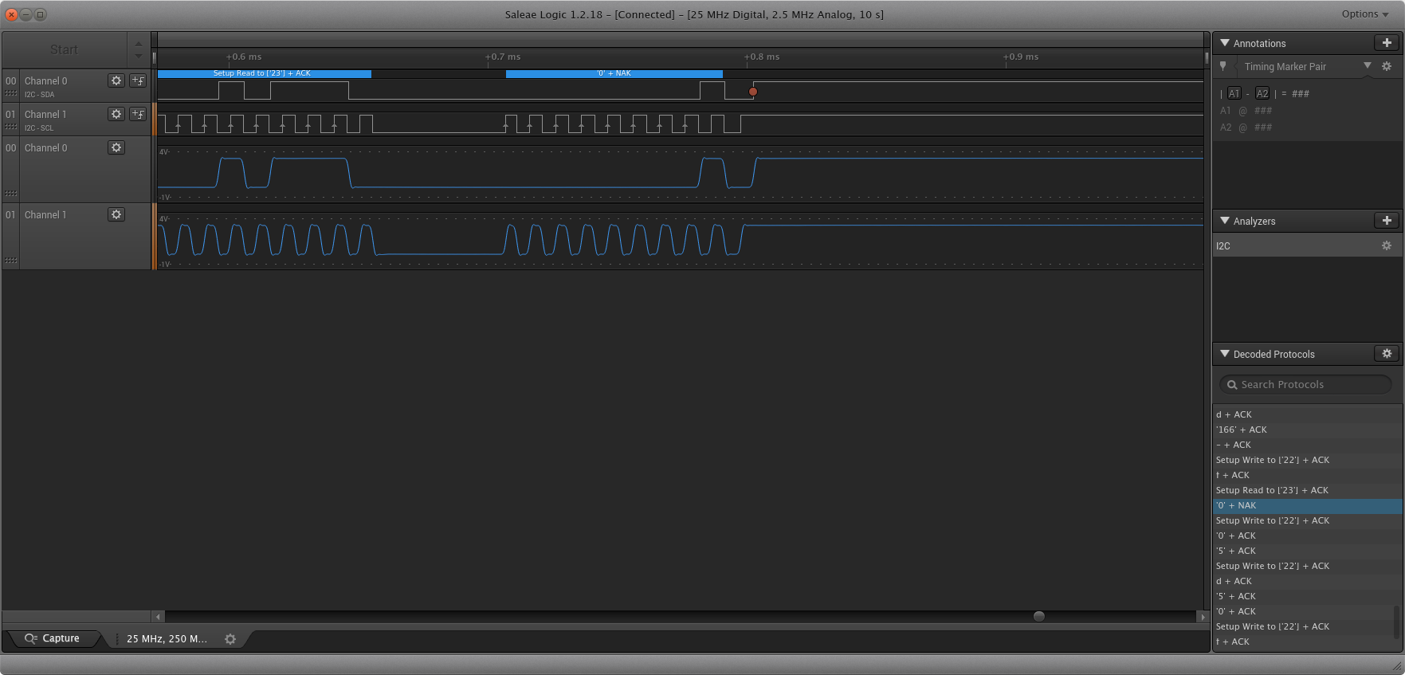The height and width of the screenshot is (675, 1405).
Task: Set trigger edge for Channel 1 (I2C - SCL)
Action: pos(138,114)
